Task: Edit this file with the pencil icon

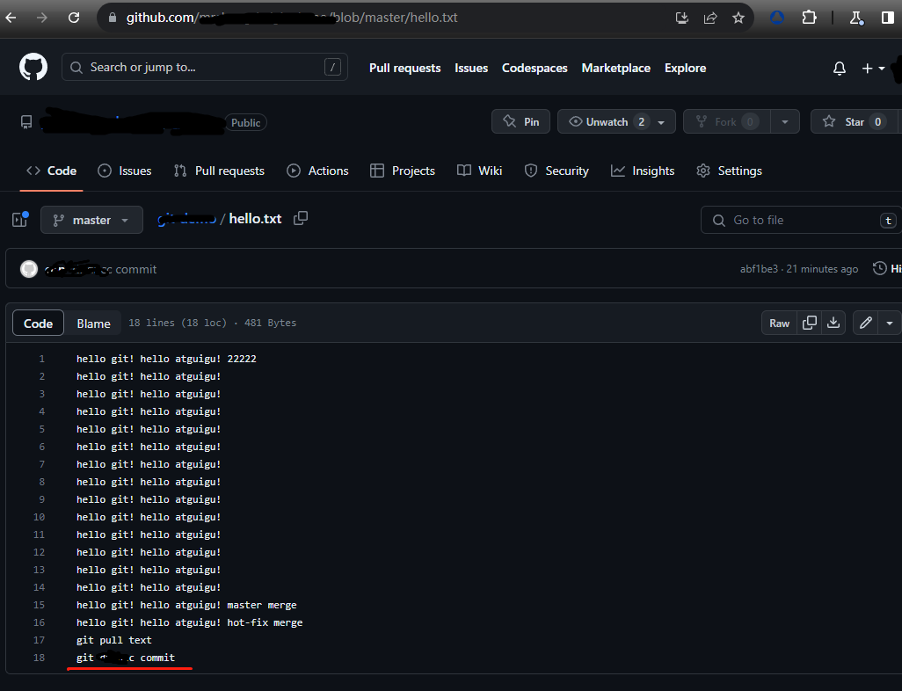Action: pos(866,323)
